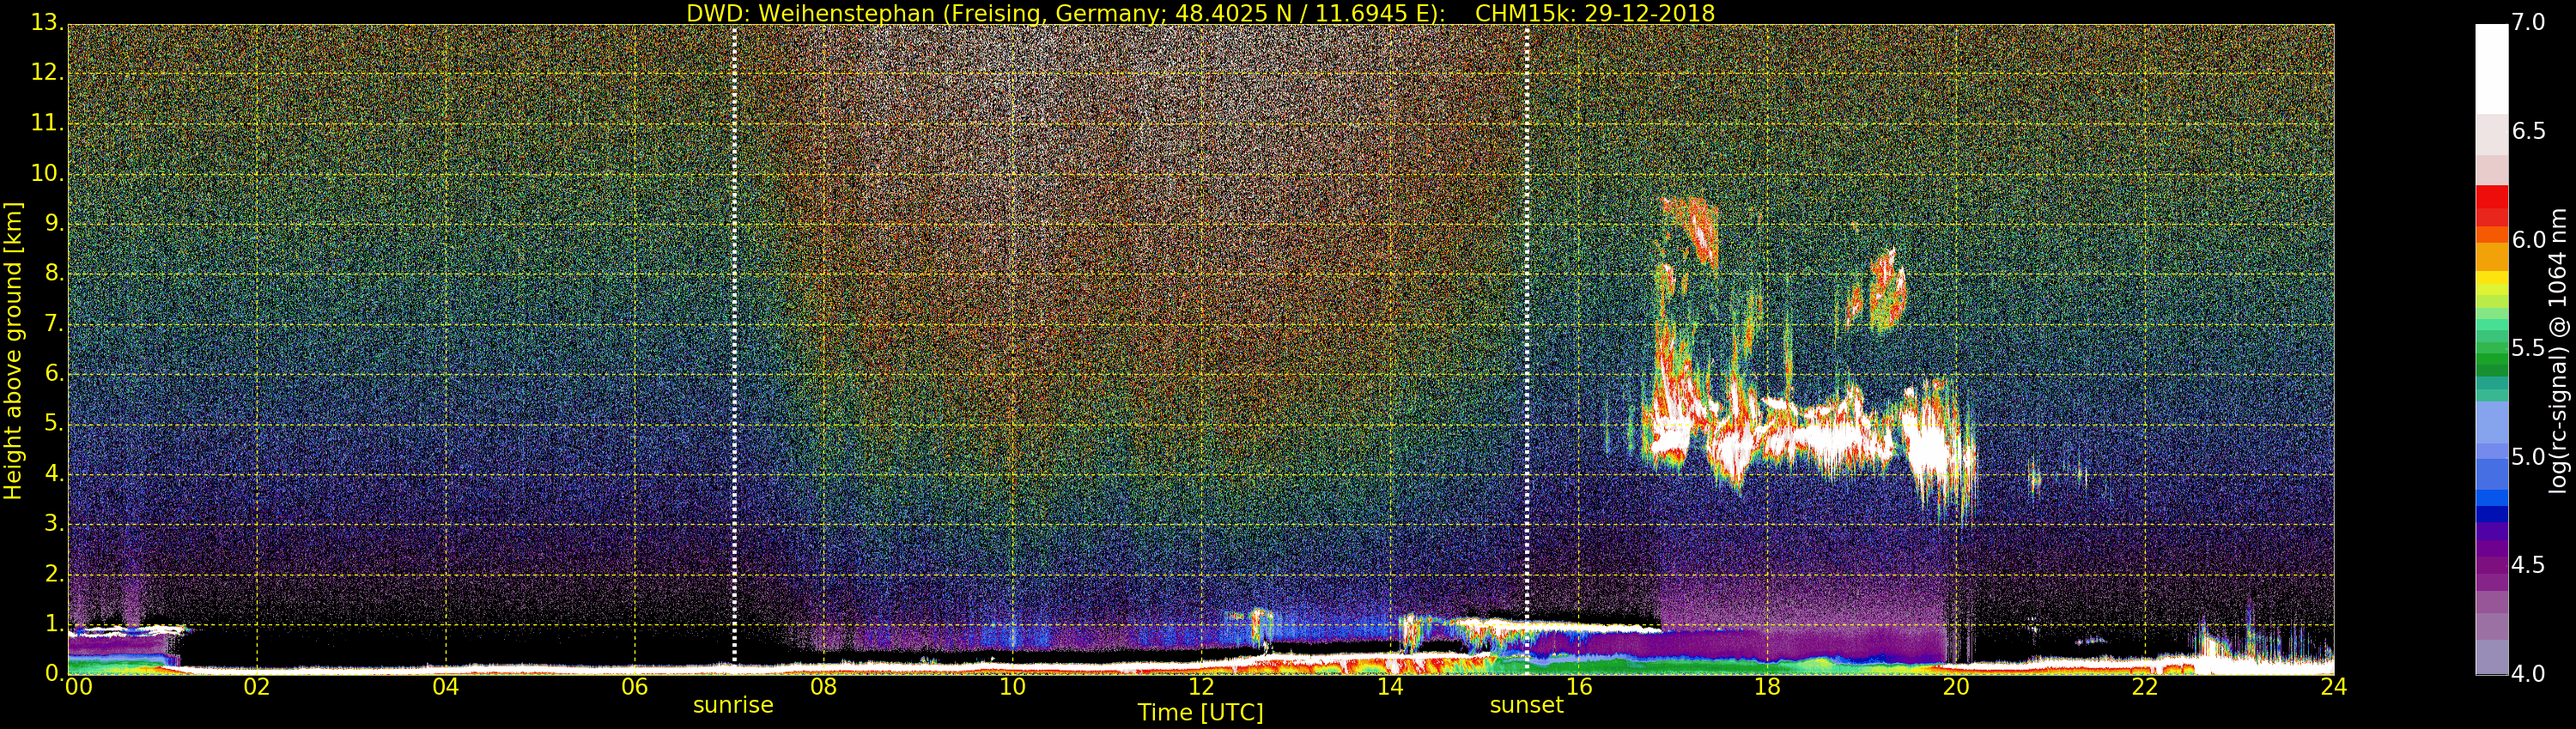Click the colorbar tick label 7.0
The width and height of the screenshot is (2576, 729).
point(2528,23)
